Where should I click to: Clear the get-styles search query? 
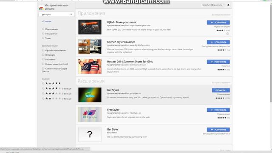pyautogui.click(x=71, y=14)
